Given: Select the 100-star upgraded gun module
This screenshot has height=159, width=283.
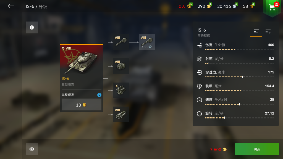Looking at the screenshot, I should click(x=147, y=42).
